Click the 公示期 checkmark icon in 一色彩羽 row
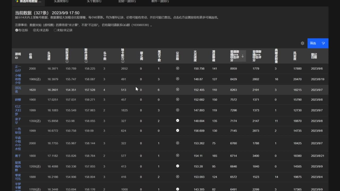 [x=178, y=130]
